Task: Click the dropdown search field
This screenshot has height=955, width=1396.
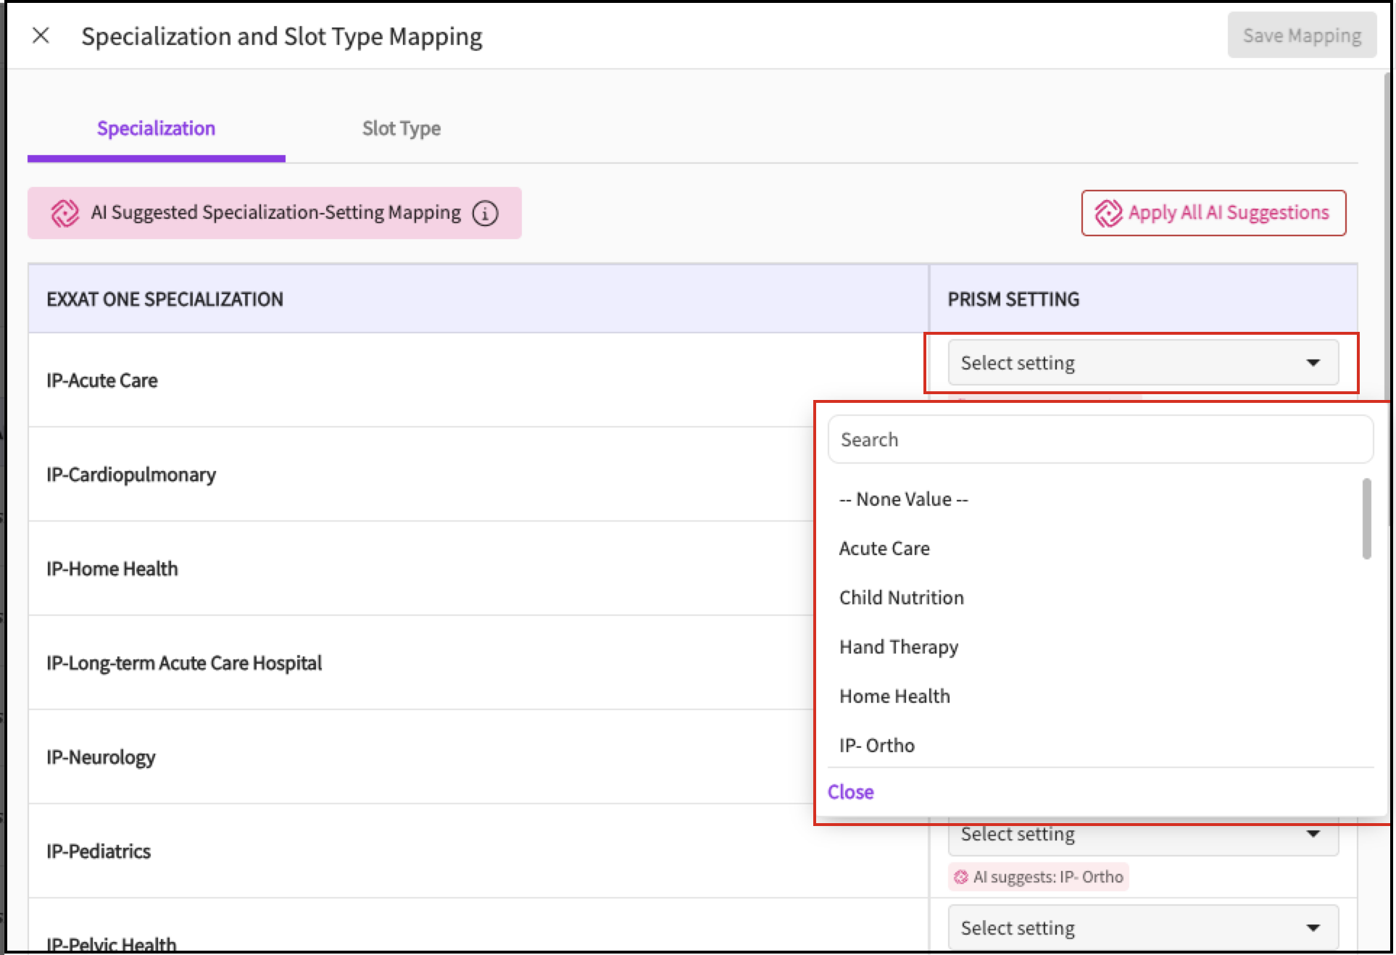Action: pyautogui.click(x=1100, y=440)
